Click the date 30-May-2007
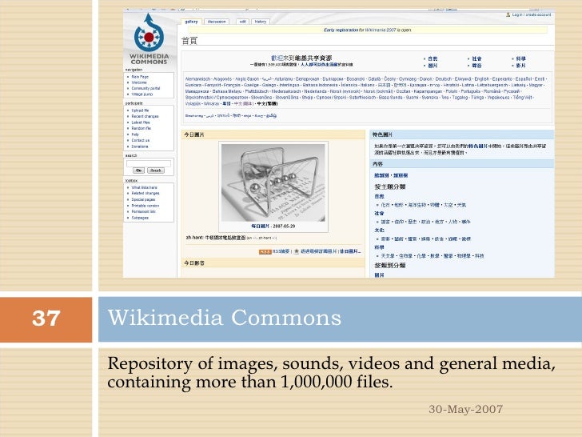The height and width of the screenshot is (437, 582). pos(465,409)
